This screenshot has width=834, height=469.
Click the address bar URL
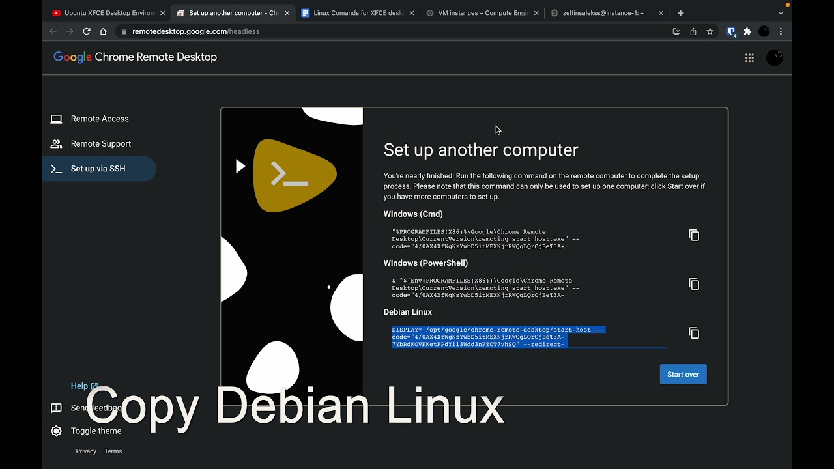195,31
